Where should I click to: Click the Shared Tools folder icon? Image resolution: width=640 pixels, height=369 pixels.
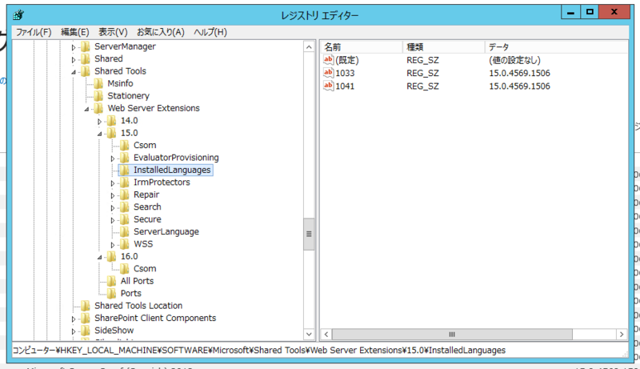click(86, 71)
